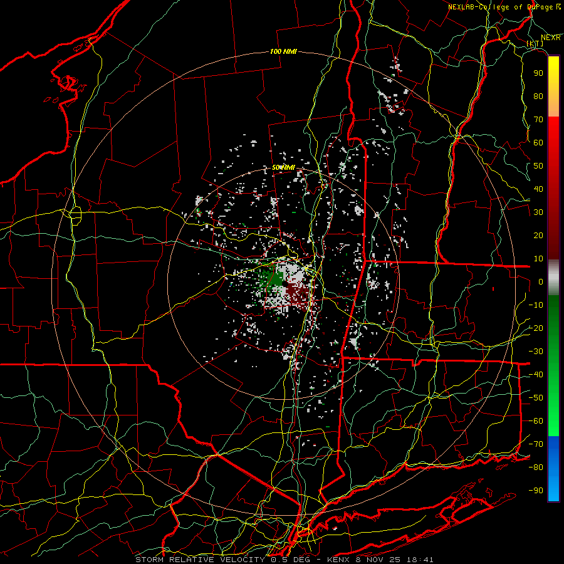
Task: Click the 50 NMI range ring label
Action: [283, 167]
